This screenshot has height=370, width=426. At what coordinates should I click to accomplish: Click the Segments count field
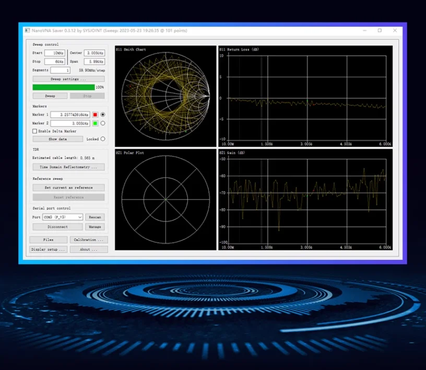[60, 70]
